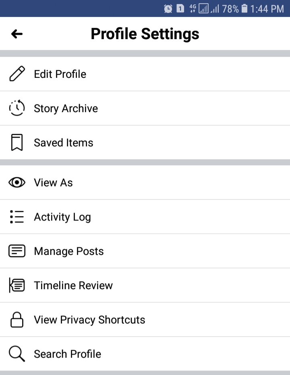
Task: Click the magnifying glass search icon
Action: pos(17,354)
